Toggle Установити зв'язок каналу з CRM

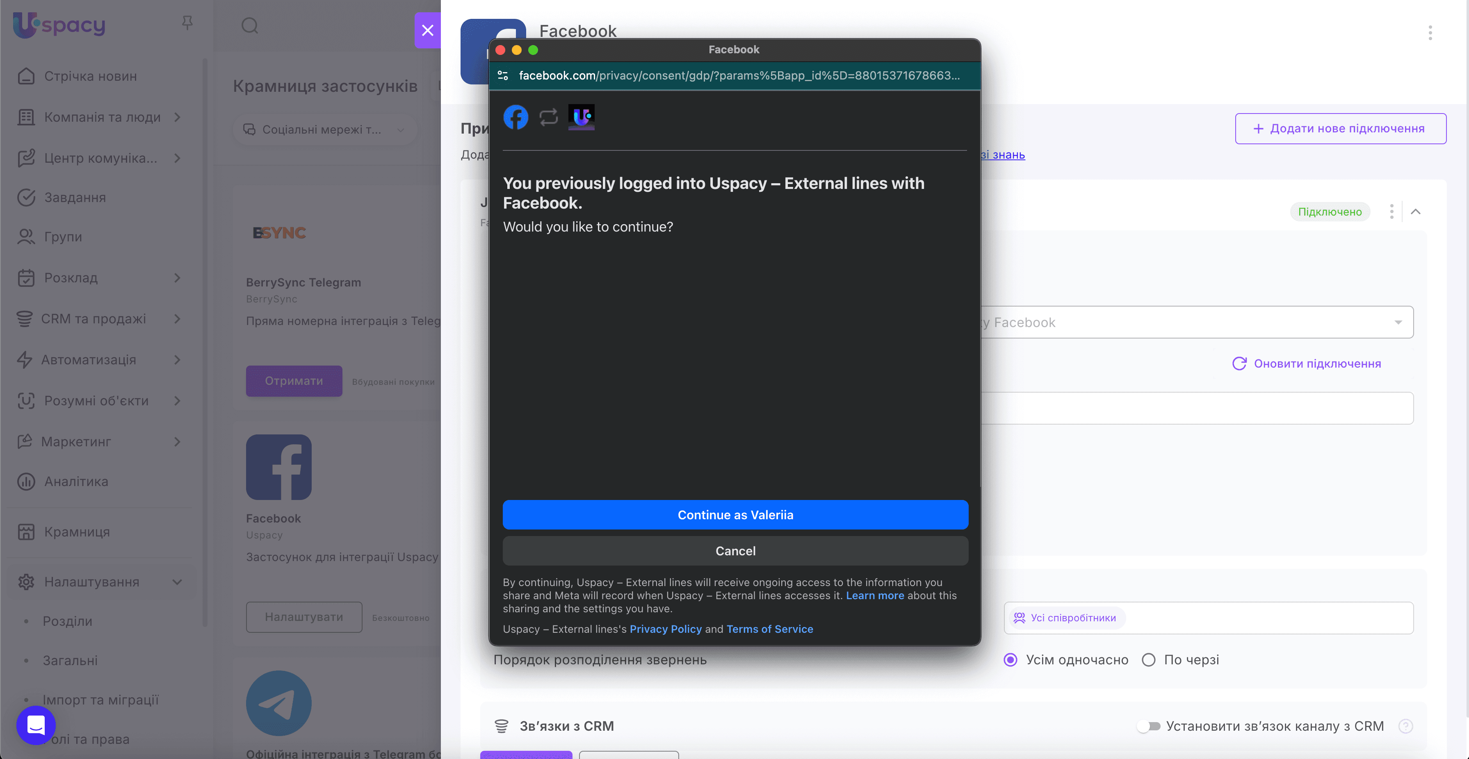click(x=1148, y=726)
